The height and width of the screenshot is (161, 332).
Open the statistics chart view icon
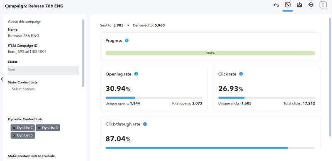point(288,5)
